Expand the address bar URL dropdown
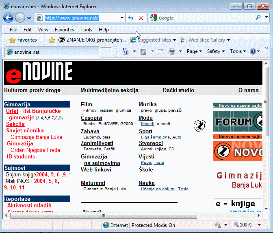The height and width of the screenshot is (233, 273). [122, 18]
